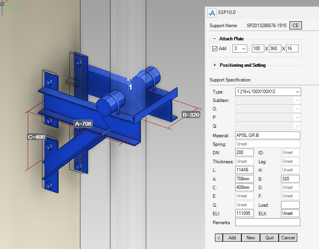Click the SSP10.0 application logo icon

[x=212, y=12]
